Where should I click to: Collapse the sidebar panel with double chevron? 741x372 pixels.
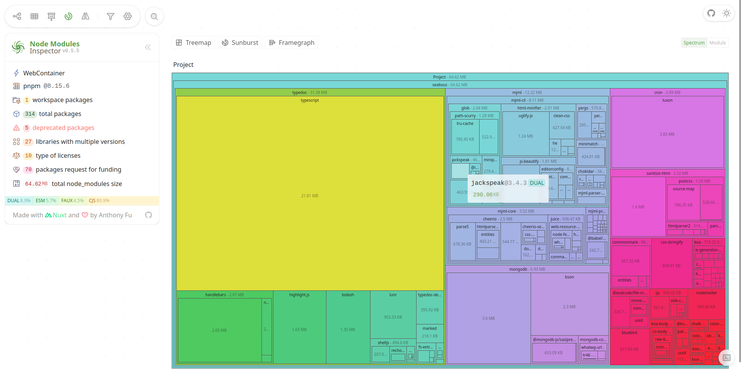point(148,47)
